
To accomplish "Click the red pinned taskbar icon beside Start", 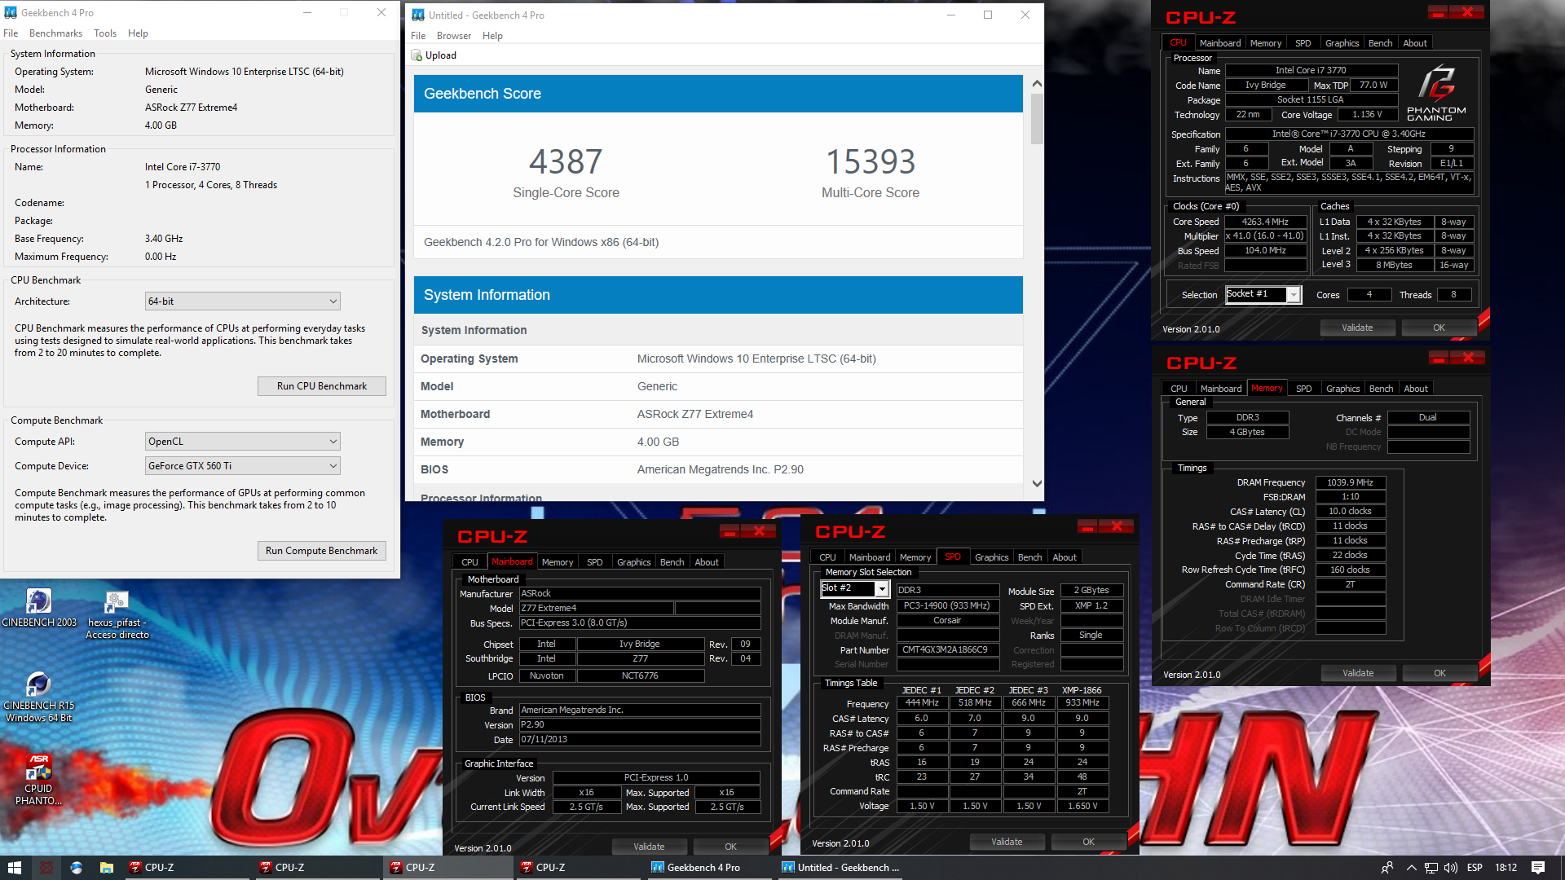I will (46, 868).
